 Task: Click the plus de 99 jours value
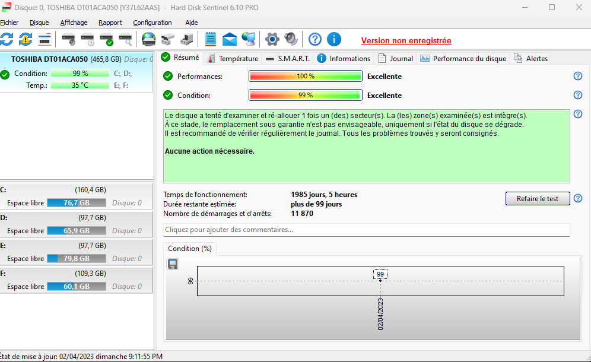click(x=316, y=204)
